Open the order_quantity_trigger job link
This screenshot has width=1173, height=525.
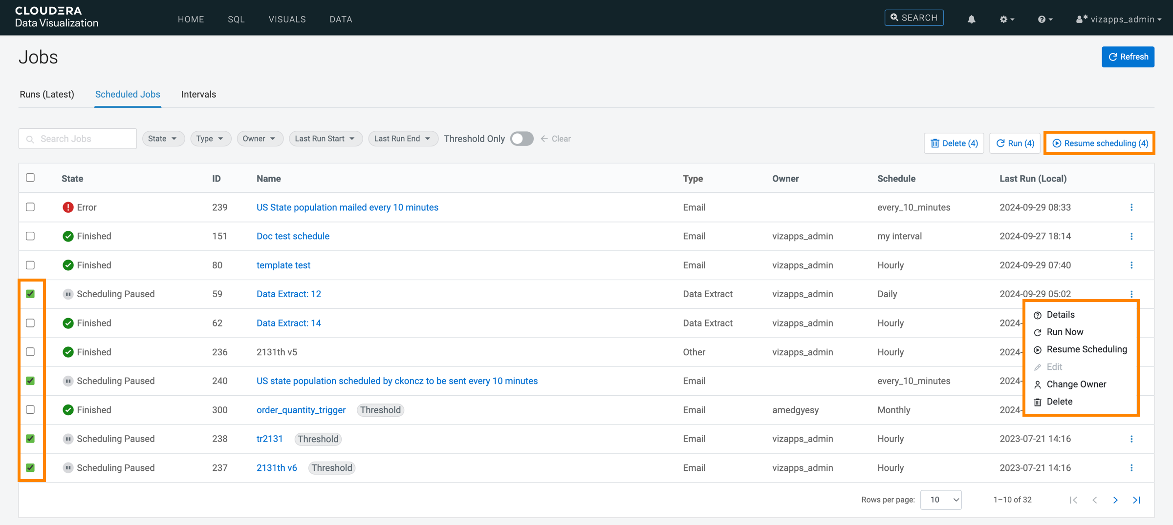coord(301,410)
